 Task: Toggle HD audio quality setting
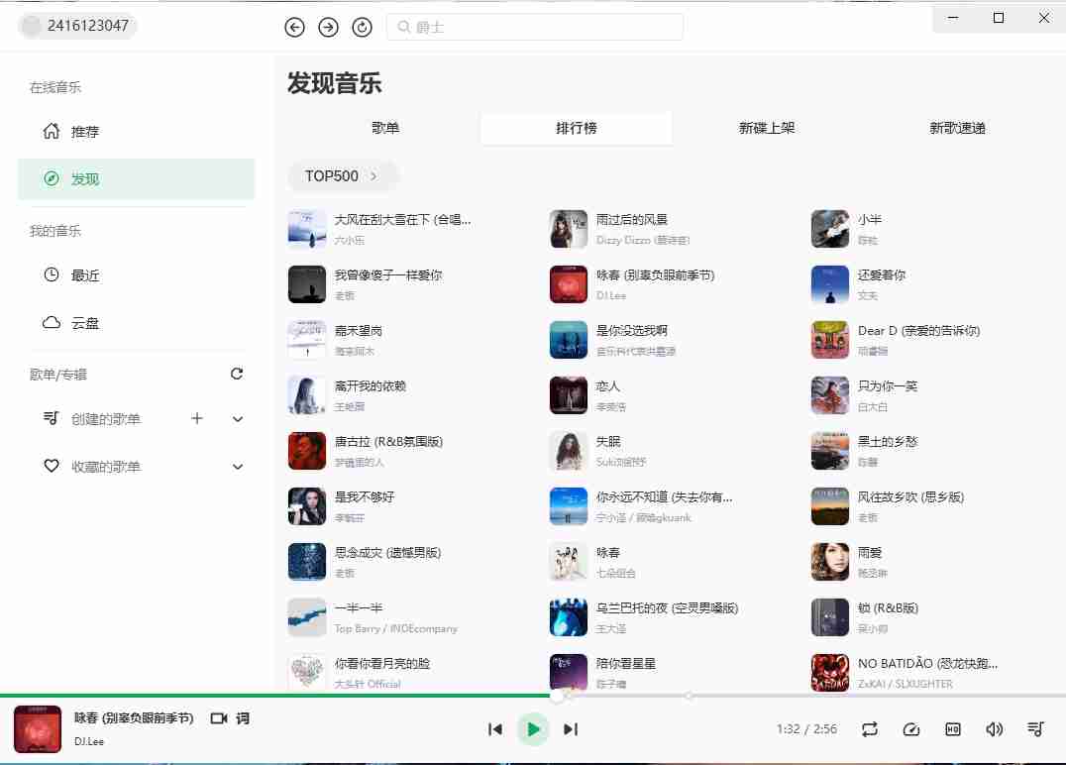tap(953, 729)
